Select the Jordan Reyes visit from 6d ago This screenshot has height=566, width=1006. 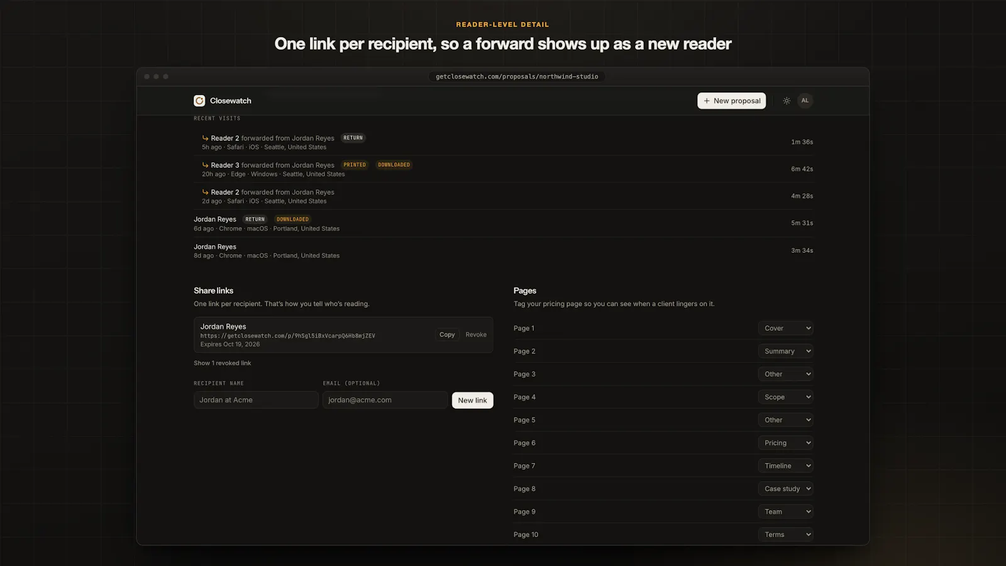tap(503, 223)
